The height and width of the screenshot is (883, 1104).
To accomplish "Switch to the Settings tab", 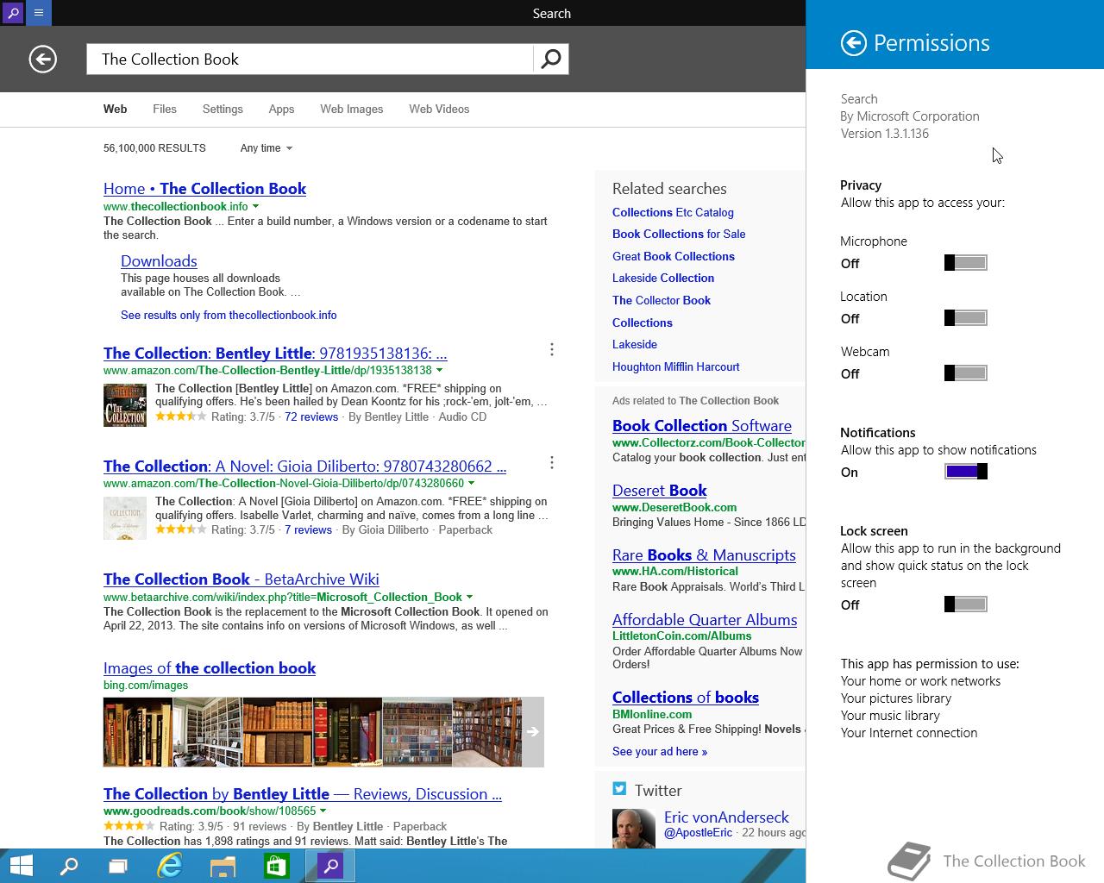I will pos(223,110).
